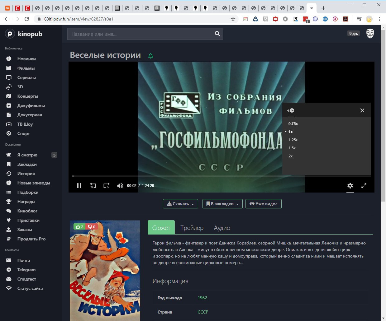386x321 pixels.
Task: Rewind video 10 seconds
Action: (x=93, y=186)
